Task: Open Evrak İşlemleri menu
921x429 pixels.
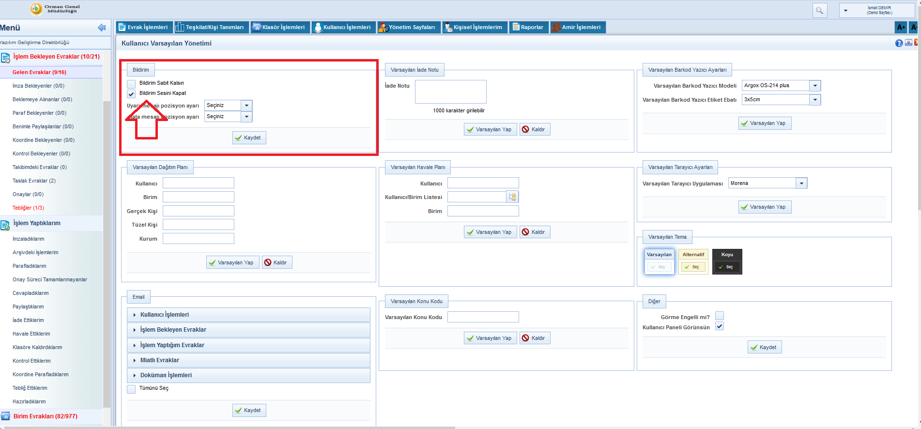Action: click(143, 27)
